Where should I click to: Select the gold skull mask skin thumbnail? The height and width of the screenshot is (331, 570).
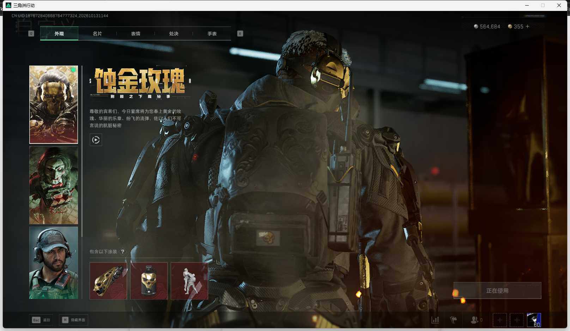(x=54, y=105)
